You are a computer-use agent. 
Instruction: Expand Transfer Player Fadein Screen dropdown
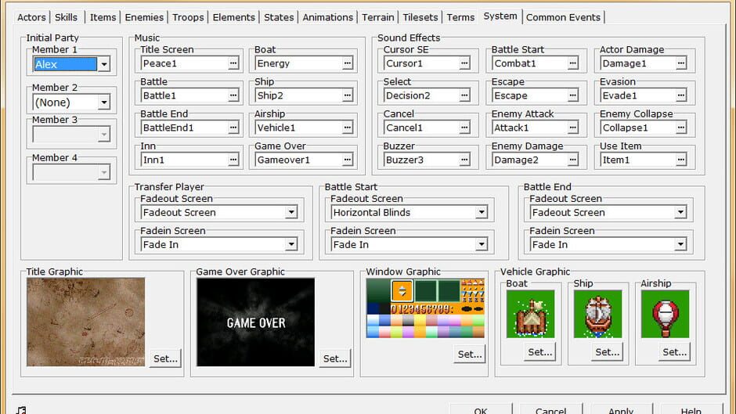[x=291, y=244]
